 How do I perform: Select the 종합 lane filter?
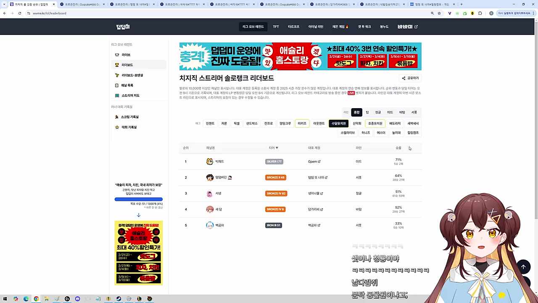[356, 112]
